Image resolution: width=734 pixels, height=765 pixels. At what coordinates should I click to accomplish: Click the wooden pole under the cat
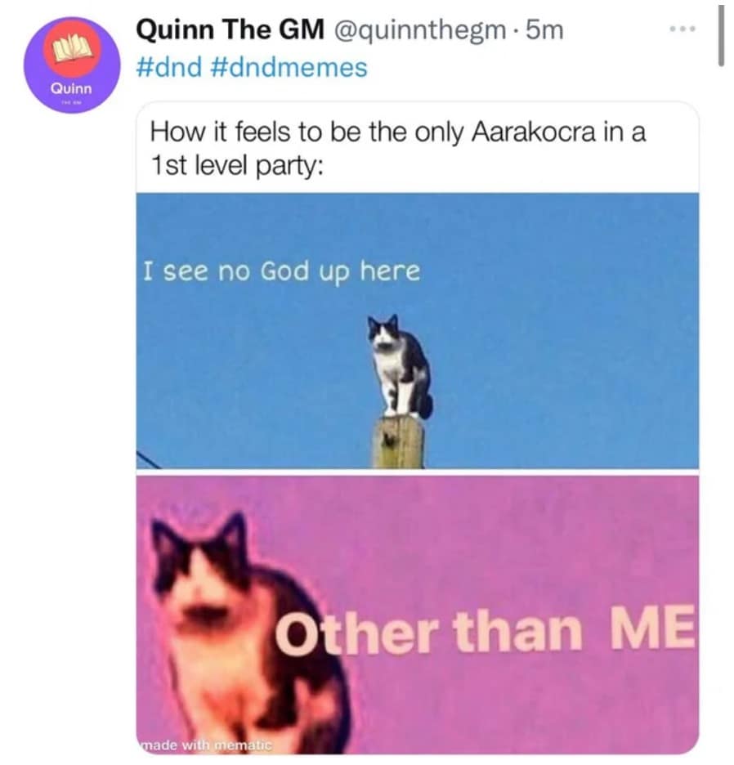click(x=398, y=442)
